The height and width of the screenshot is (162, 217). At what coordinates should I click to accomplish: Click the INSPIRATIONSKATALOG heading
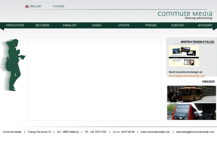point(198,42)
